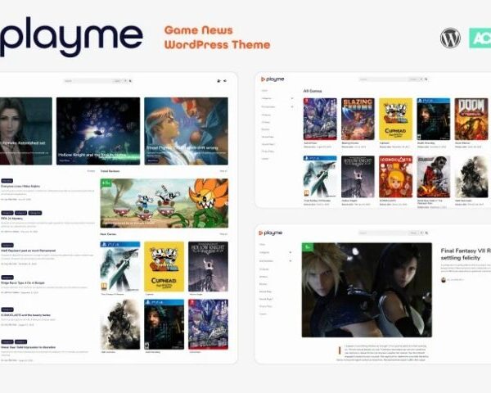Click search magnifier icon in homepage mockup
491x393 pixels.
pos(131,81)
